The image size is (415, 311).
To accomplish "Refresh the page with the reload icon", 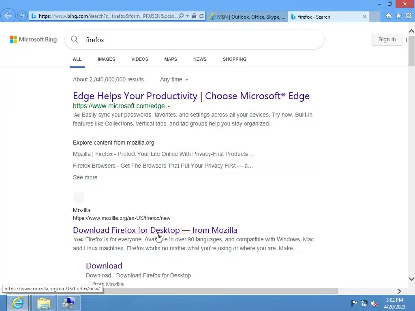I will point(201,16).
